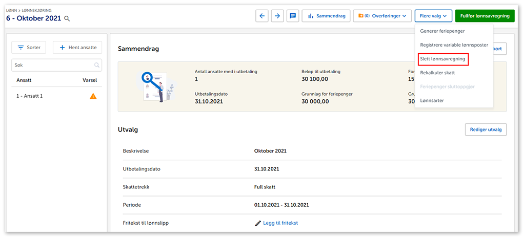Click the orange warning triangle for Ansatt 1
The height and width of the screenshot is (237, 523).
93,96
